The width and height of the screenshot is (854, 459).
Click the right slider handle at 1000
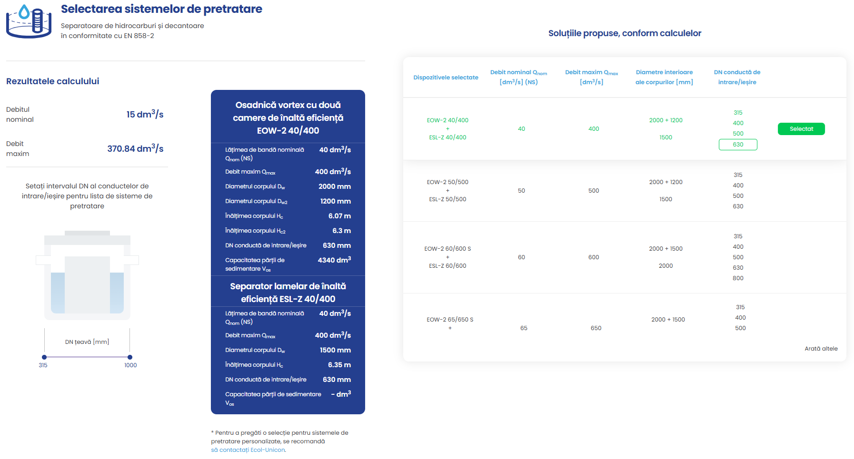point(130,357)
